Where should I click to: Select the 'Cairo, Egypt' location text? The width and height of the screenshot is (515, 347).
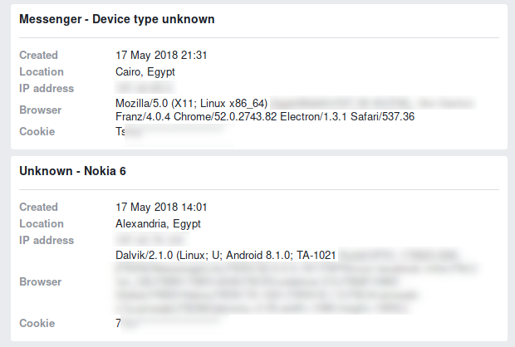145,72
